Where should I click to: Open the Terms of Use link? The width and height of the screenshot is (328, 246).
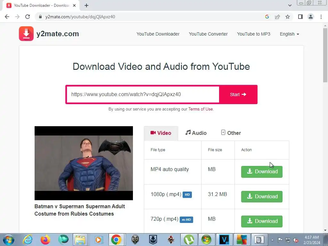[x=201, y=109]
